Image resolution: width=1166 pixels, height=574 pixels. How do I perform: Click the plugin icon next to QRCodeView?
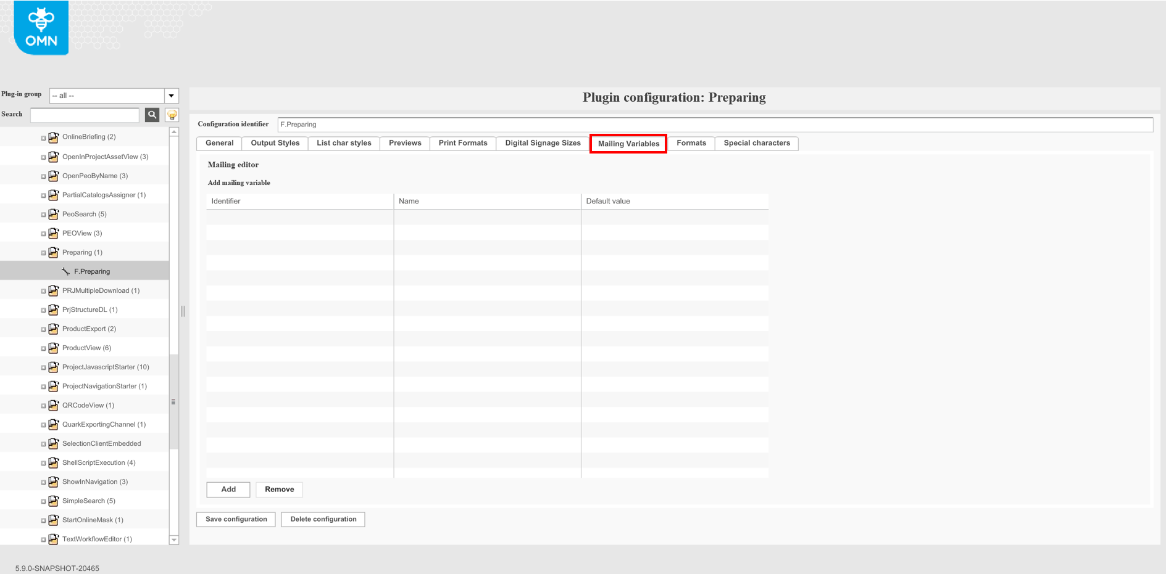tap(53, 404)
